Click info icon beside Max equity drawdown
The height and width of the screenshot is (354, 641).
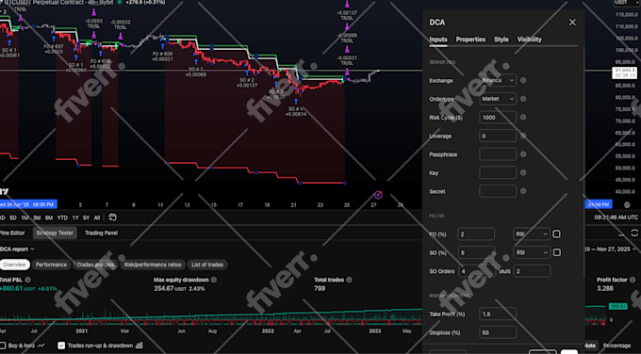pyautogui.click(x=213, y=281)
